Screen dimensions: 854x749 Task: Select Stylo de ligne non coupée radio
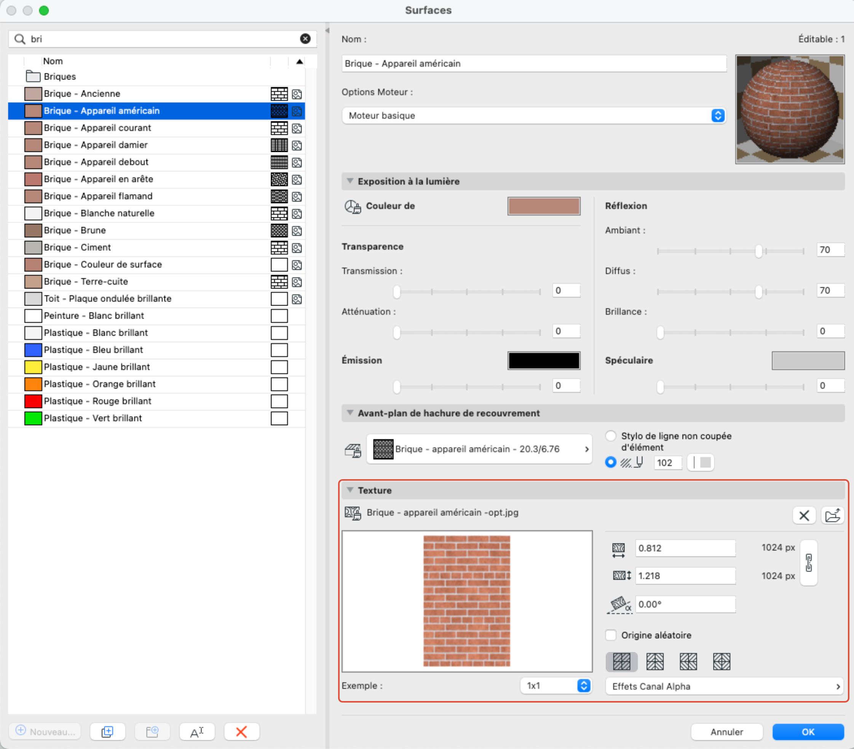click(610, 436)
